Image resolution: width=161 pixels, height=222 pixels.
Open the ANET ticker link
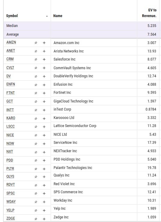(x=10, y=51)
